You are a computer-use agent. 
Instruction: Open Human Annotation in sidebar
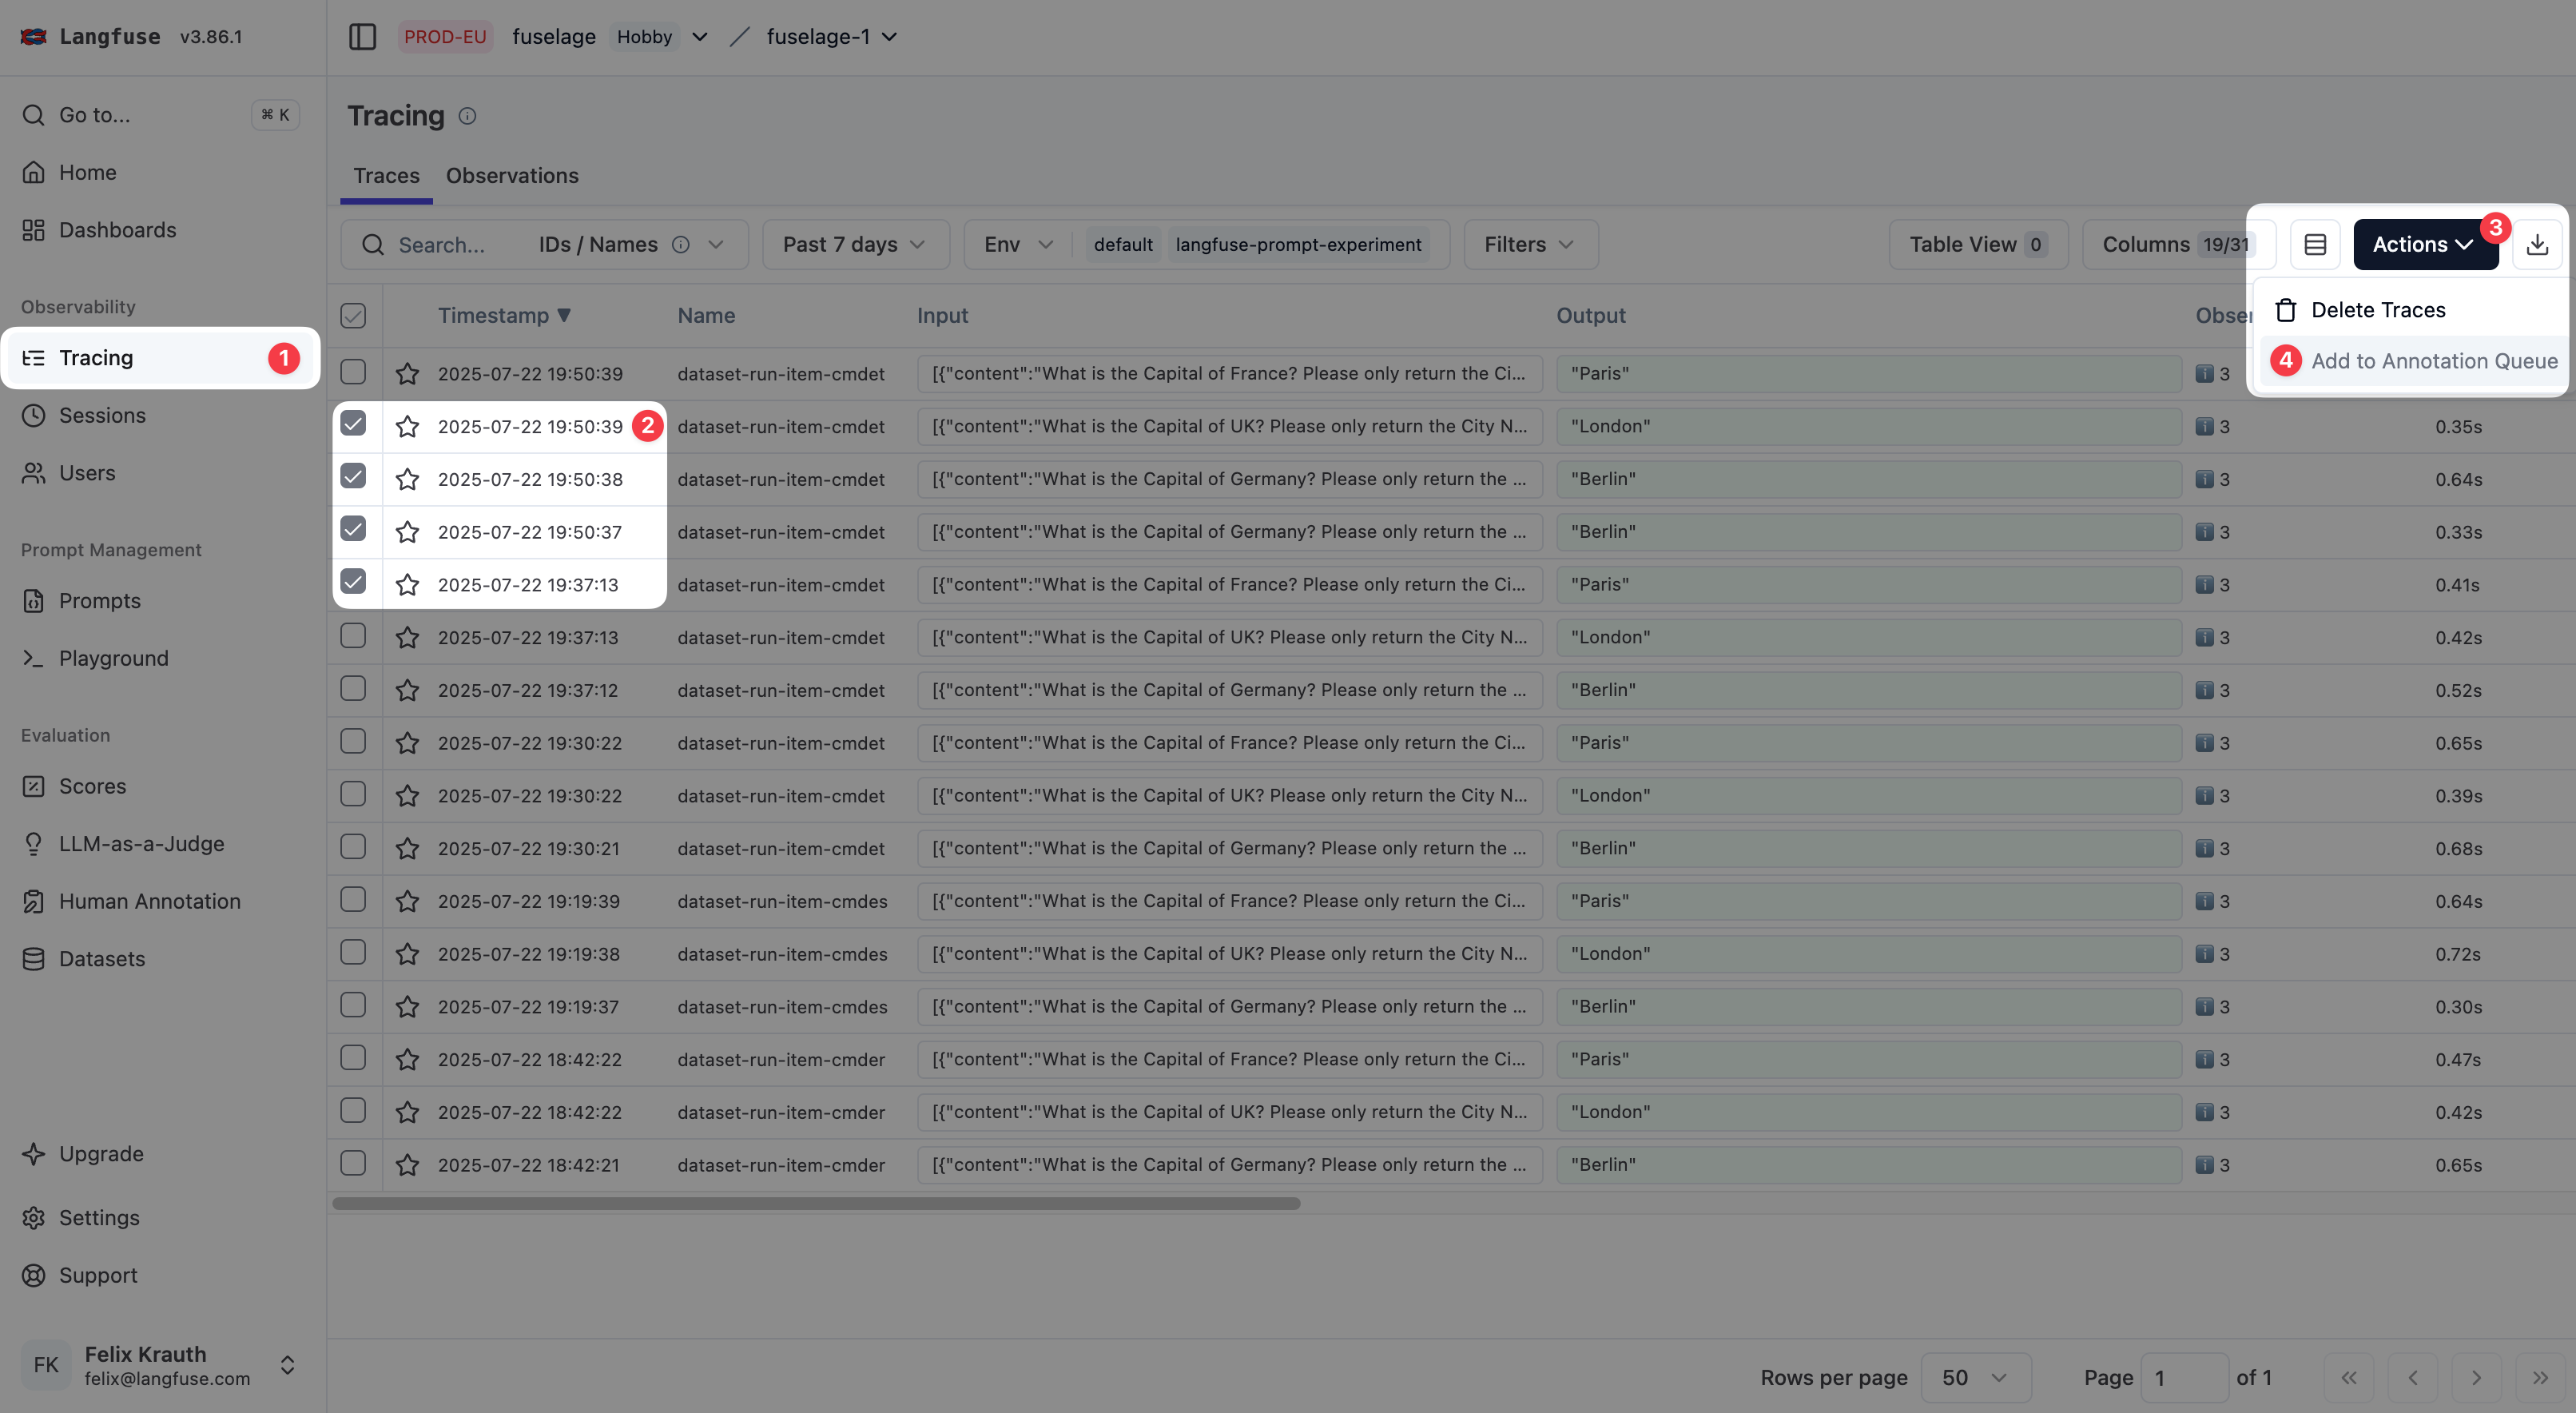coord(149,901)
